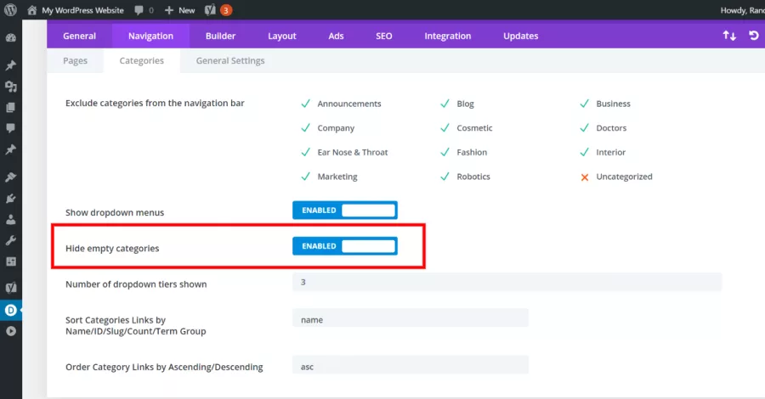Viewport: 765px width, 399px height.
Task: Click the Yoast notification count badge
Action: (226, 10)
